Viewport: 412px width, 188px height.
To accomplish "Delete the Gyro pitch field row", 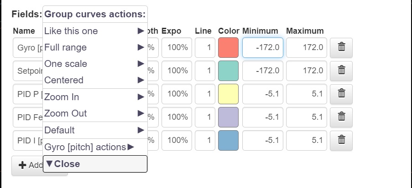I will [x=341, y=47].
